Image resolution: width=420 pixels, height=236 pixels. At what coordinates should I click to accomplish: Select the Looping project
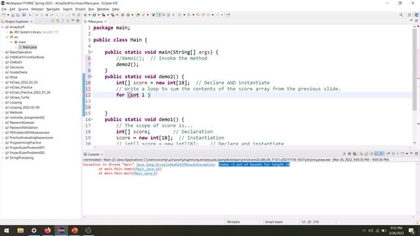tap(16, 102)
